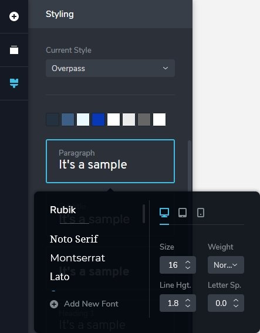Screen dimensions: 260x333
Task: Click the plus icon beside Add New Font
Action: pyautogui.click(x=54, y=304)
